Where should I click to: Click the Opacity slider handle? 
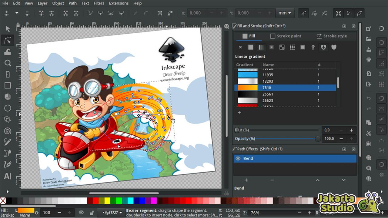318,139
